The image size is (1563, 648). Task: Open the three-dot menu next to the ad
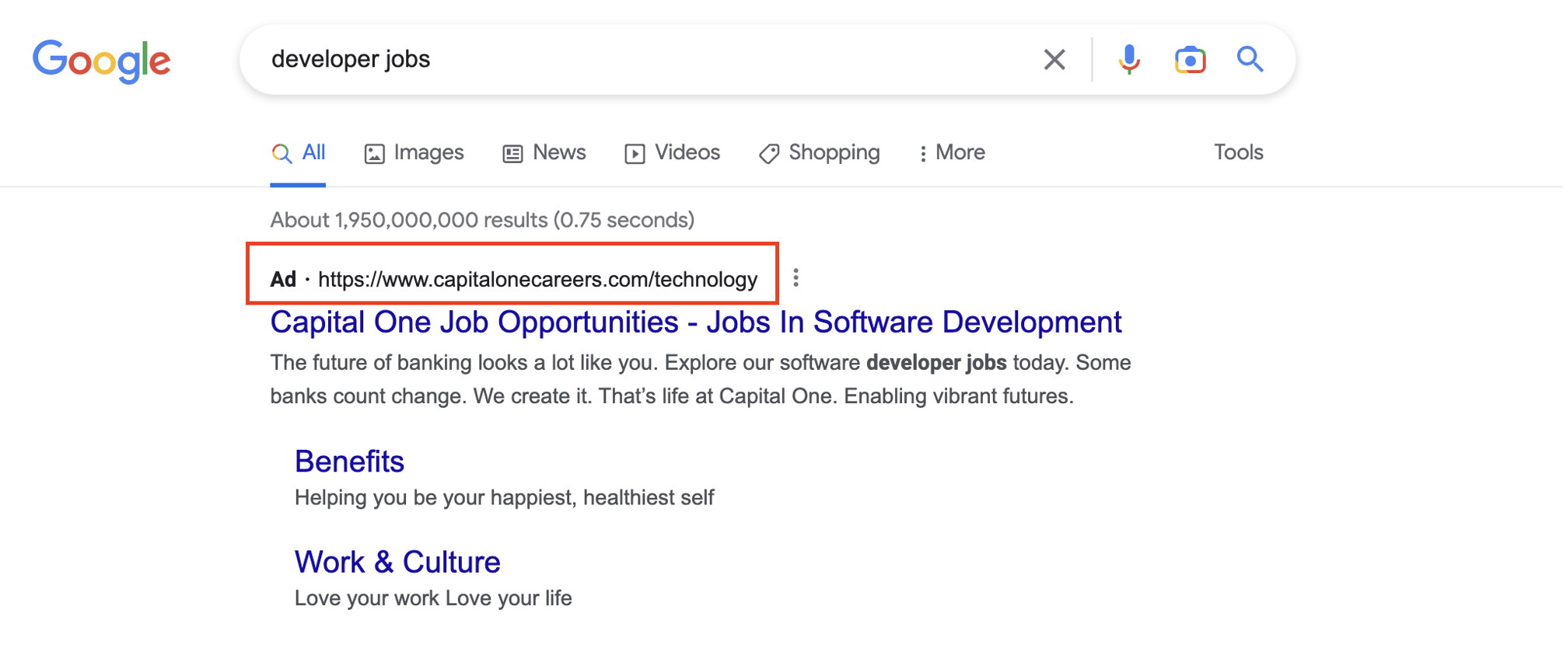796,277
